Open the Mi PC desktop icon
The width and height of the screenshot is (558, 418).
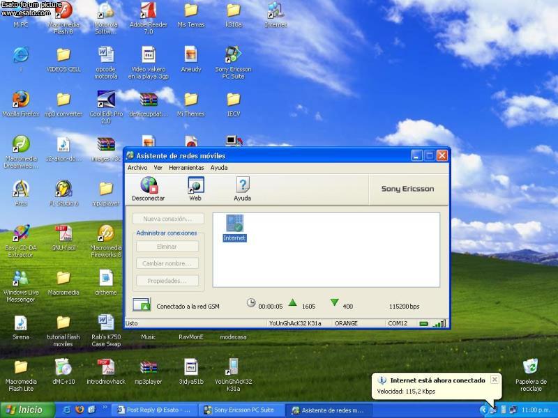click(21, 15)
